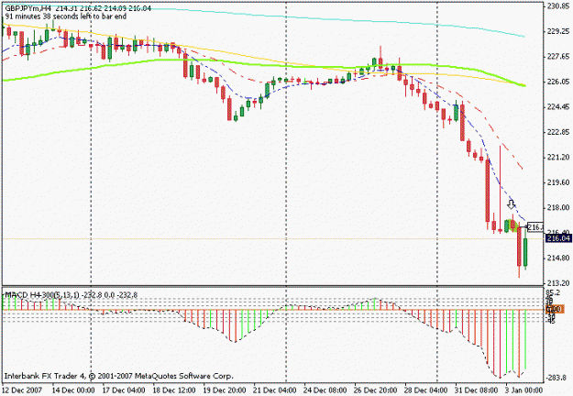Click the 219.60 price axis value

pos(558,182)
